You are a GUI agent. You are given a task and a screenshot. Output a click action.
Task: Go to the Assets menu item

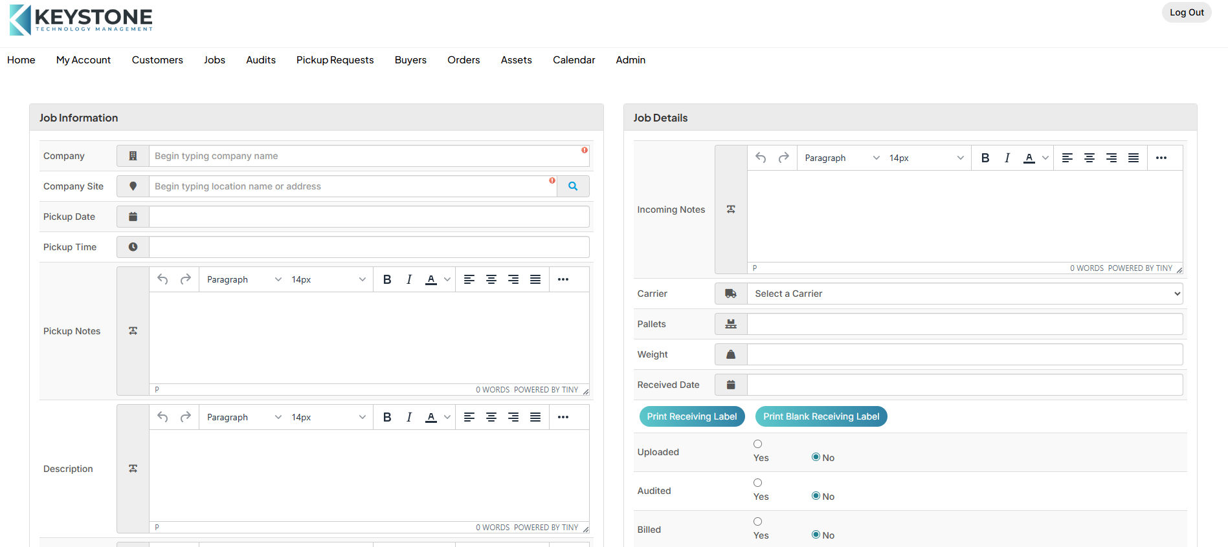pos(516,60)
